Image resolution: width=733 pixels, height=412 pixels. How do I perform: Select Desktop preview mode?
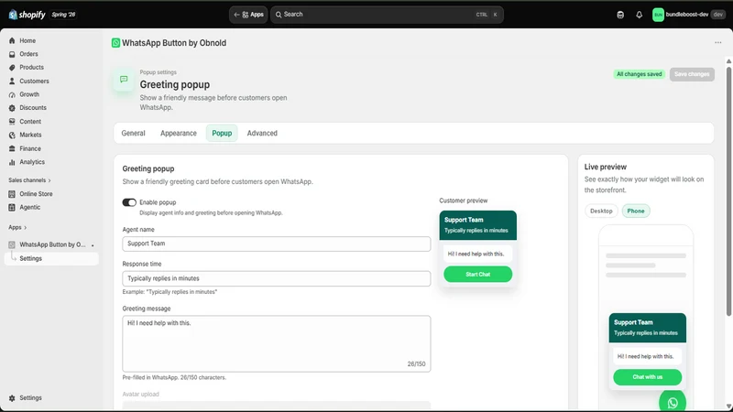[x=601, y=211]
